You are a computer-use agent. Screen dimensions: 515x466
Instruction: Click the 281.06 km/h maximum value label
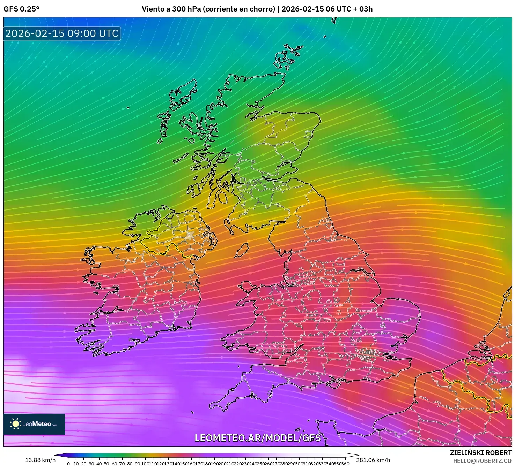pos(373,460)
